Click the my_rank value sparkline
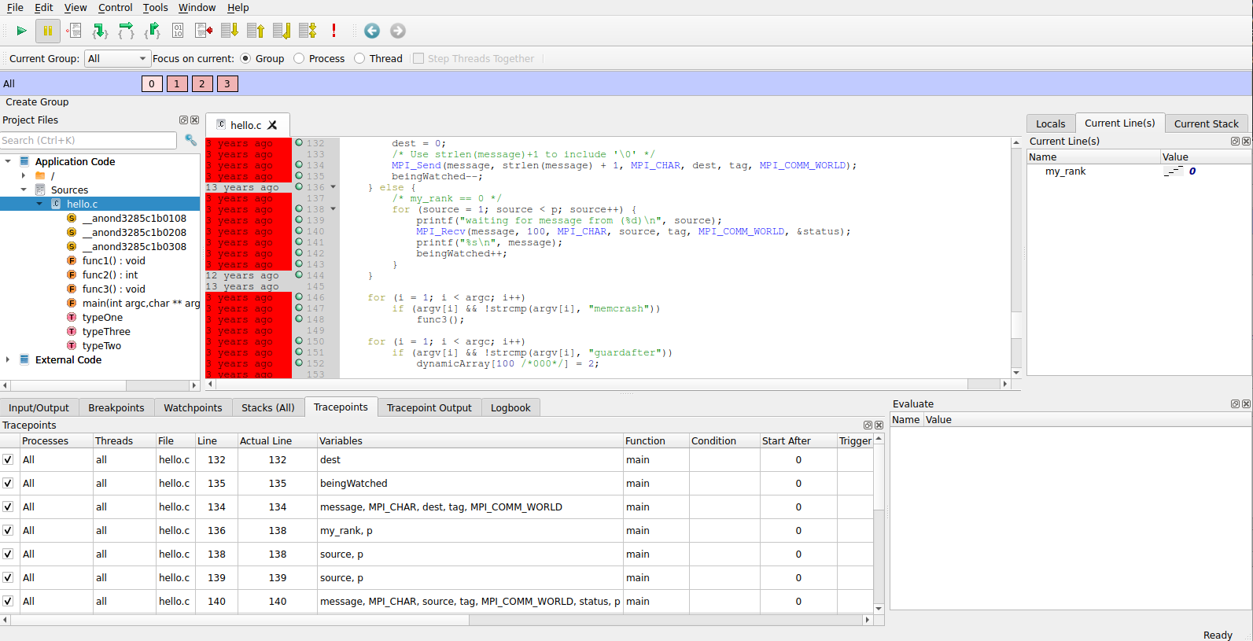1253x641 pixels. (1174, 171)
